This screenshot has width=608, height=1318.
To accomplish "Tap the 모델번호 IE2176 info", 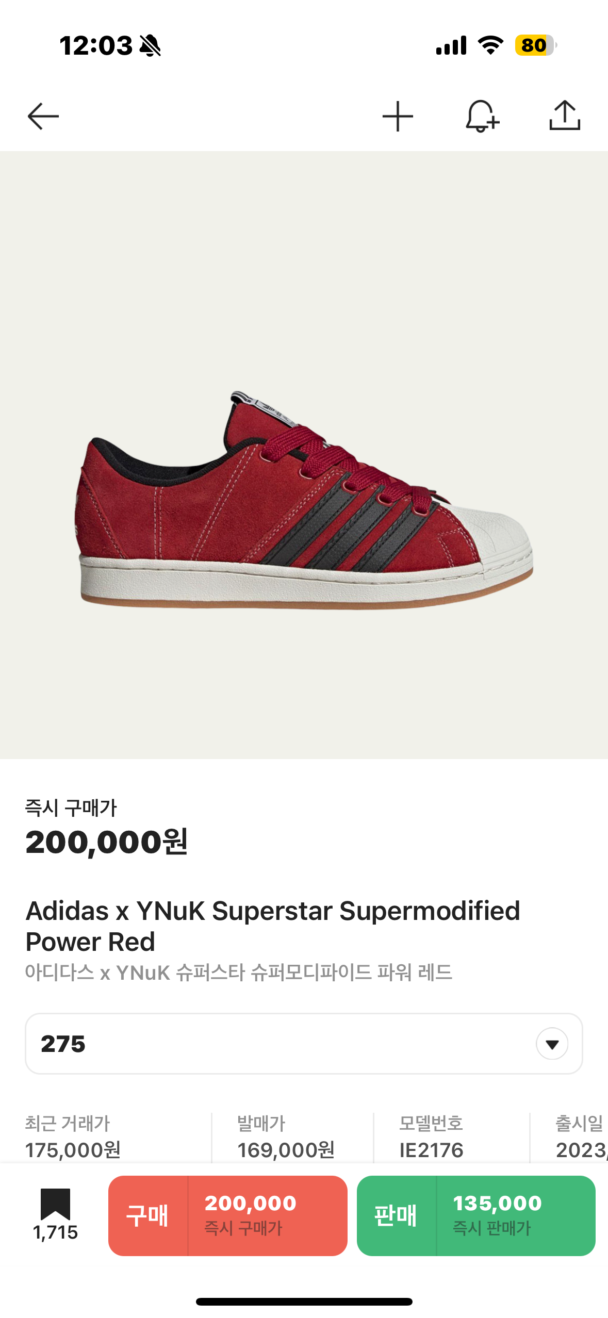I will point(432,1137).
